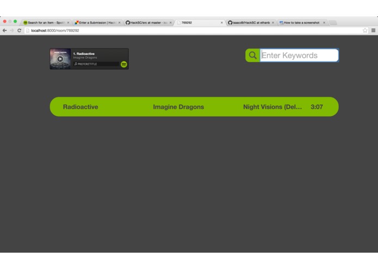Close the How to take a screenshot tab
The height and width of the screenshot is (269, 378).
(324, 23)
